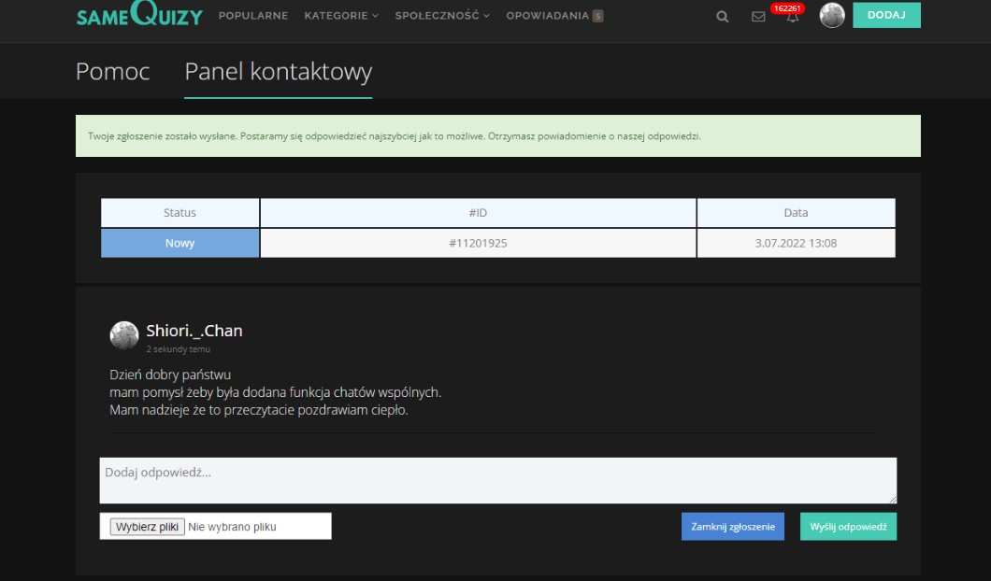Screen dimensions: 991x581
Task: Click the Wybierz pliki file button
Action: pos(148,527)
